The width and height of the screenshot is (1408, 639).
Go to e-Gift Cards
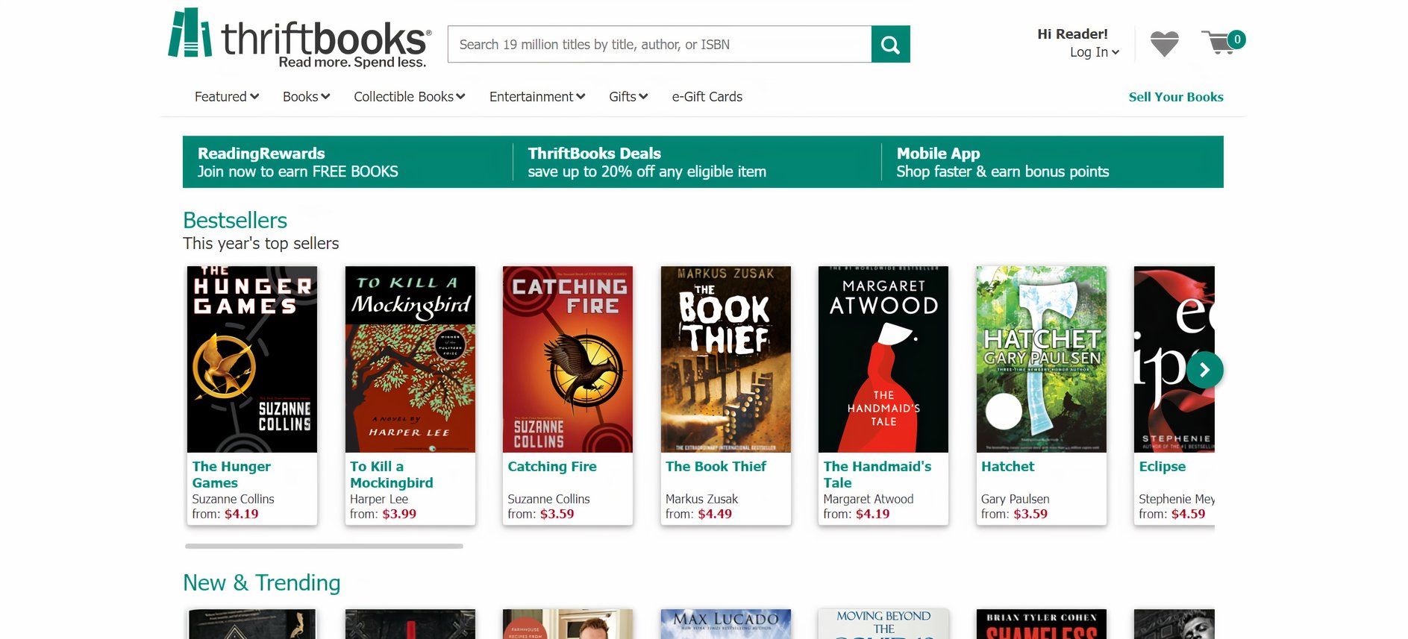pyautogui.click(x=707, y=97)
